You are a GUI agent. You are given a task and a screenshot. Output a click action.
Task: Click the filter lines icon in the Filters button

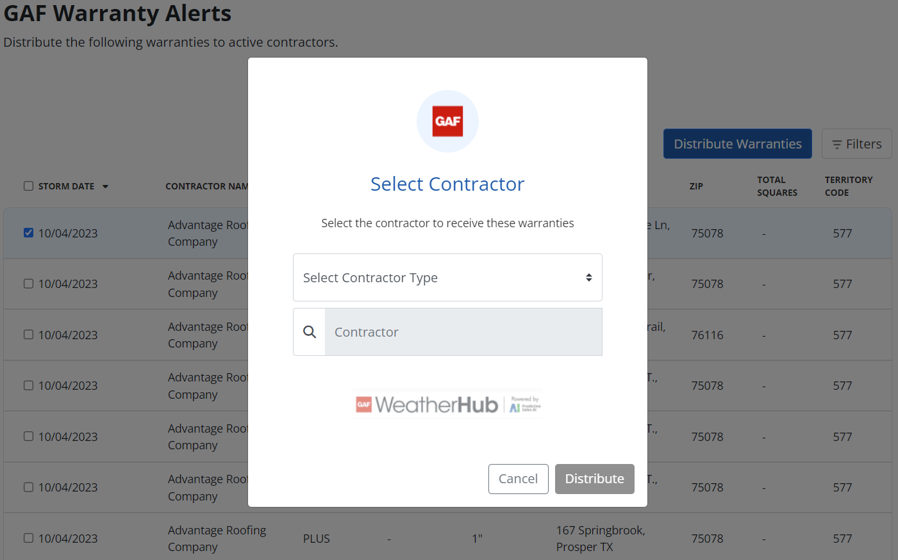[x=836, y=145]
